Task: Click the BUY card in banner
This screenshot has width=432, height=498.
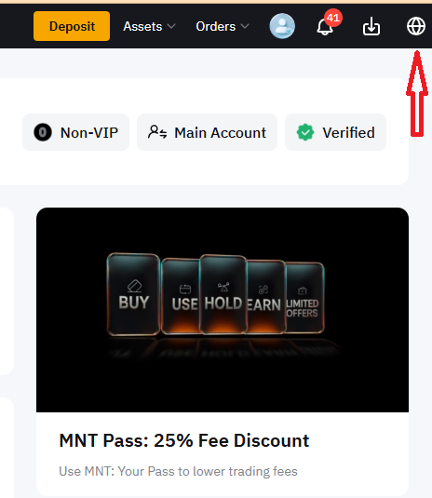Action: click(x=133, y=294)
